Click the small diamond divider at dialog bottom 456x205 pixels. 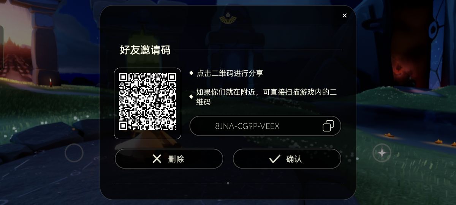click(x=228, y=183)
